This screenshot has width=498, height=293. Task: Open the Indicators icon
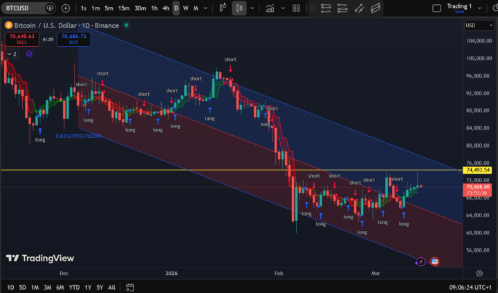tap(270, 8)
